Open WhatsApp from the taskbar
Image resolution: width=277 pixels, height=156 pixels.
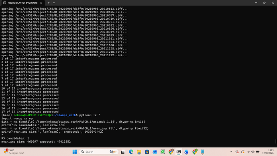pos(163,152)
